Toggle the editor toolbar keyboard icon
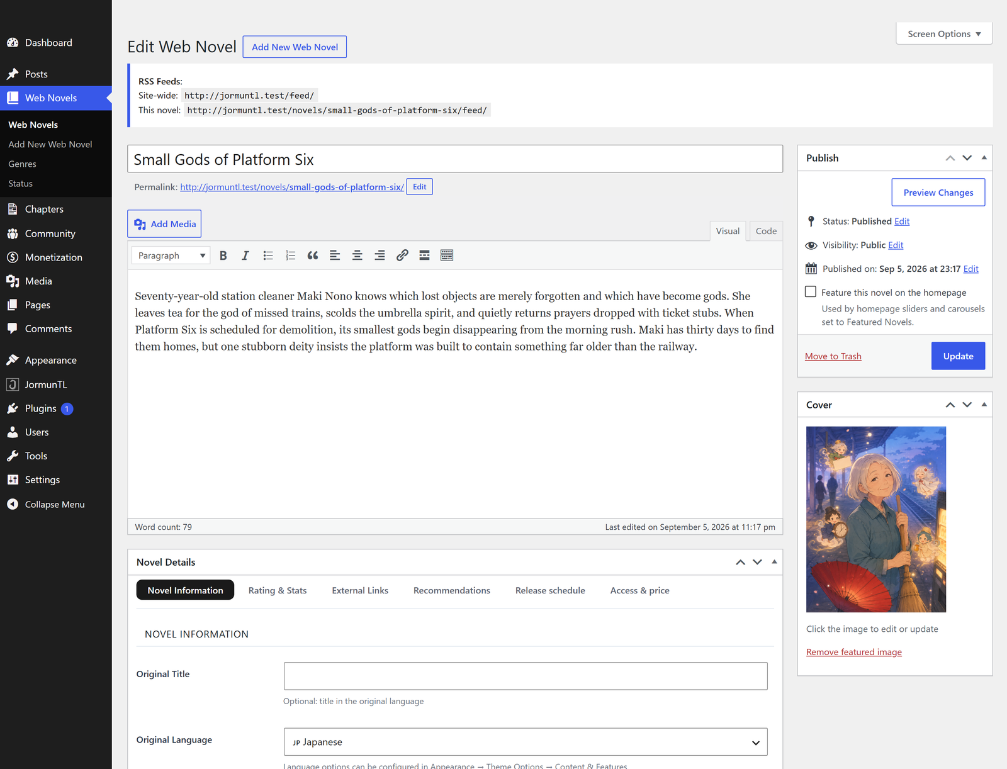This screenshot has width=1007, height=769. (x=447, y=255)
